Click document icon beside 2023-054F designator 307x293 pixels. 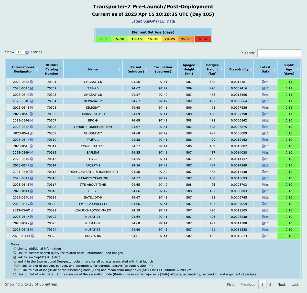(x=31, y=114)
